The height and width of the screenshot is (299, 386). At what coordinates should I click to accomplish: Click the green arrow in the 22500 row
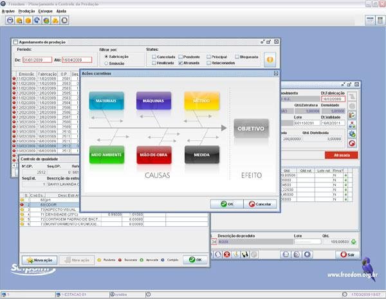click(345, 190)
